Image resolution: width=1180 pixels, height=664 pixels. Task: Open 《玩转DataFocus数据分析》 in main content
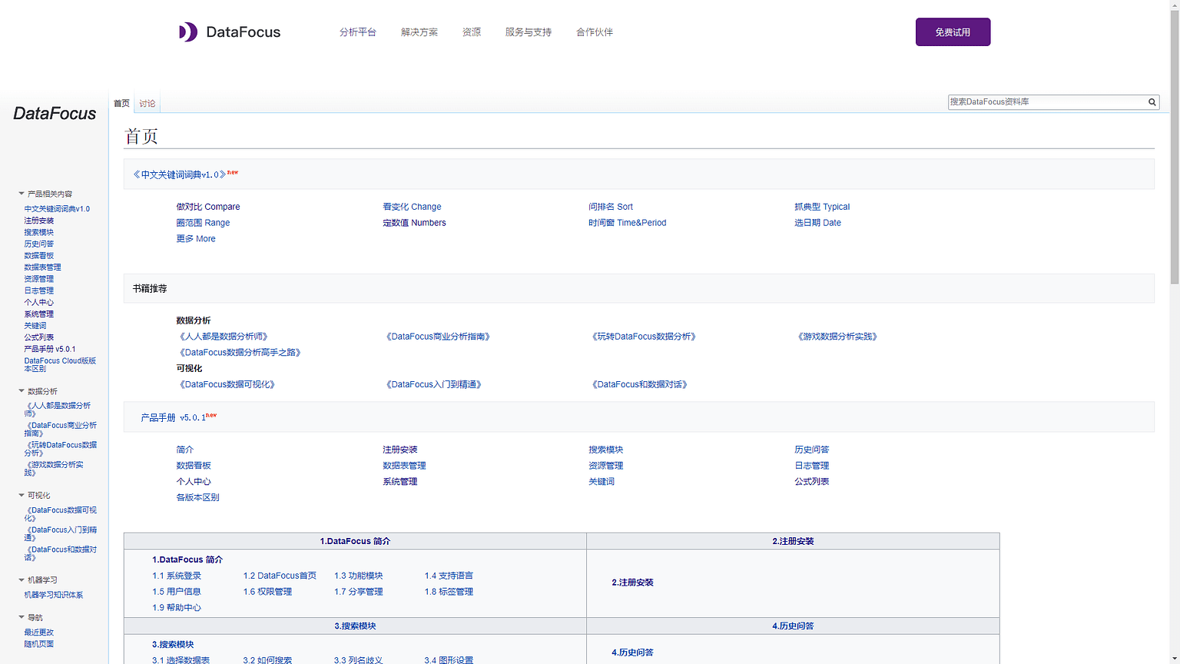[x=644, y=337]
